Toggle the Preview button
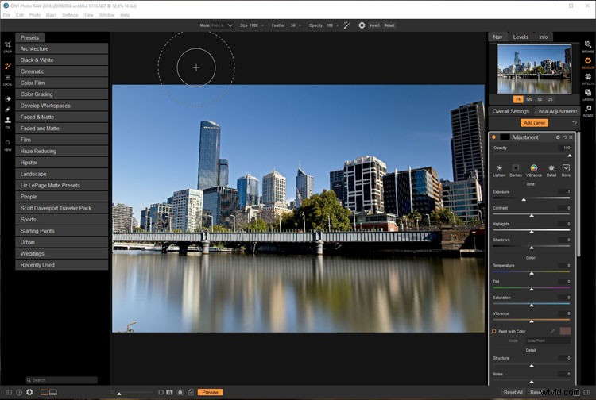The image size is (596, 400). click(210, 392)
